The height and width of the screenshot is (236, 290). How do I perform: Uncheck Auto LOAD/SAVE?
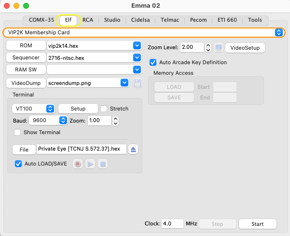[18, 164]
